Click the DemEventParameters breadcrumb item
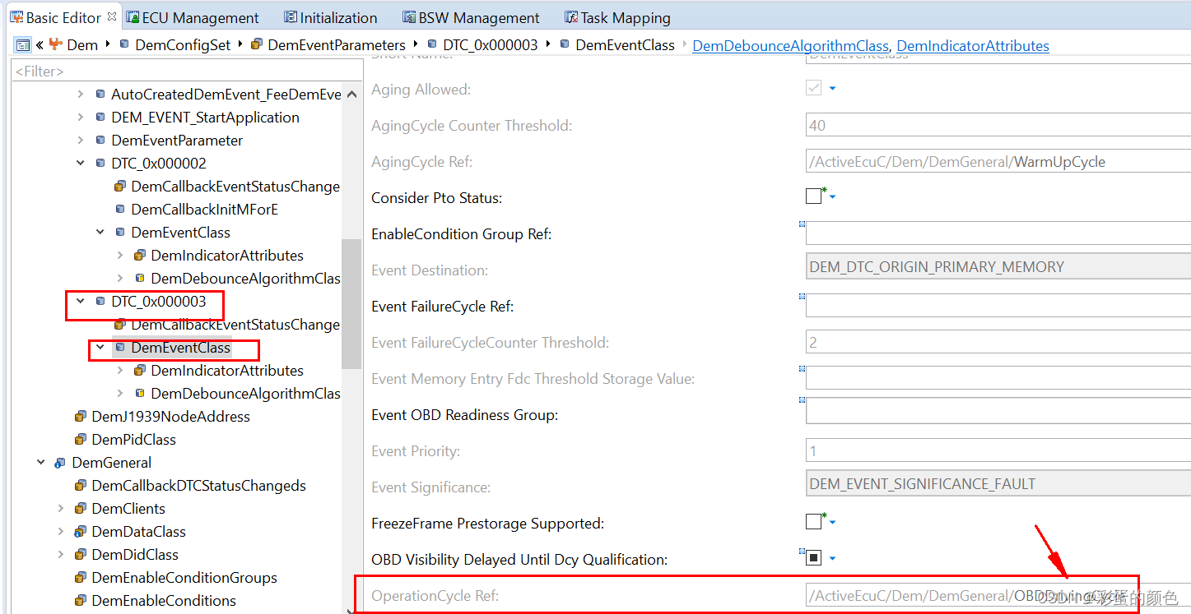This screenshot has height=614, width=1191. [x=337, y=45]
